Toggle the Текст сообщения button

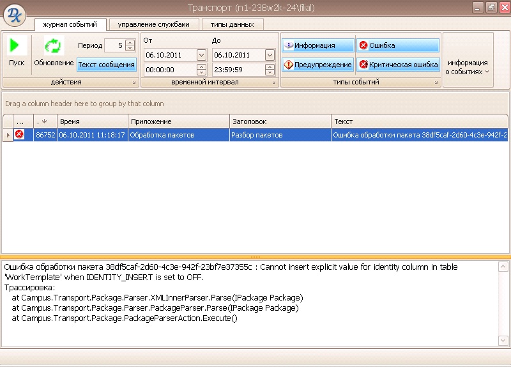[106, 65]
